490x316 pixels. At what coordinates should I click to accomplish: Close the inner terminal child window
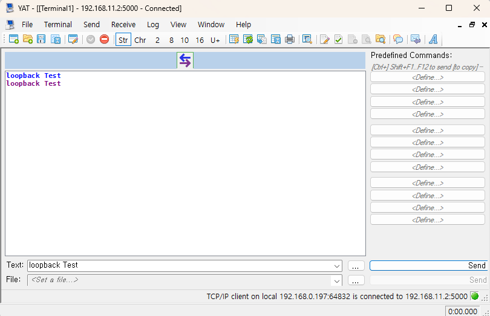[485, 25]
